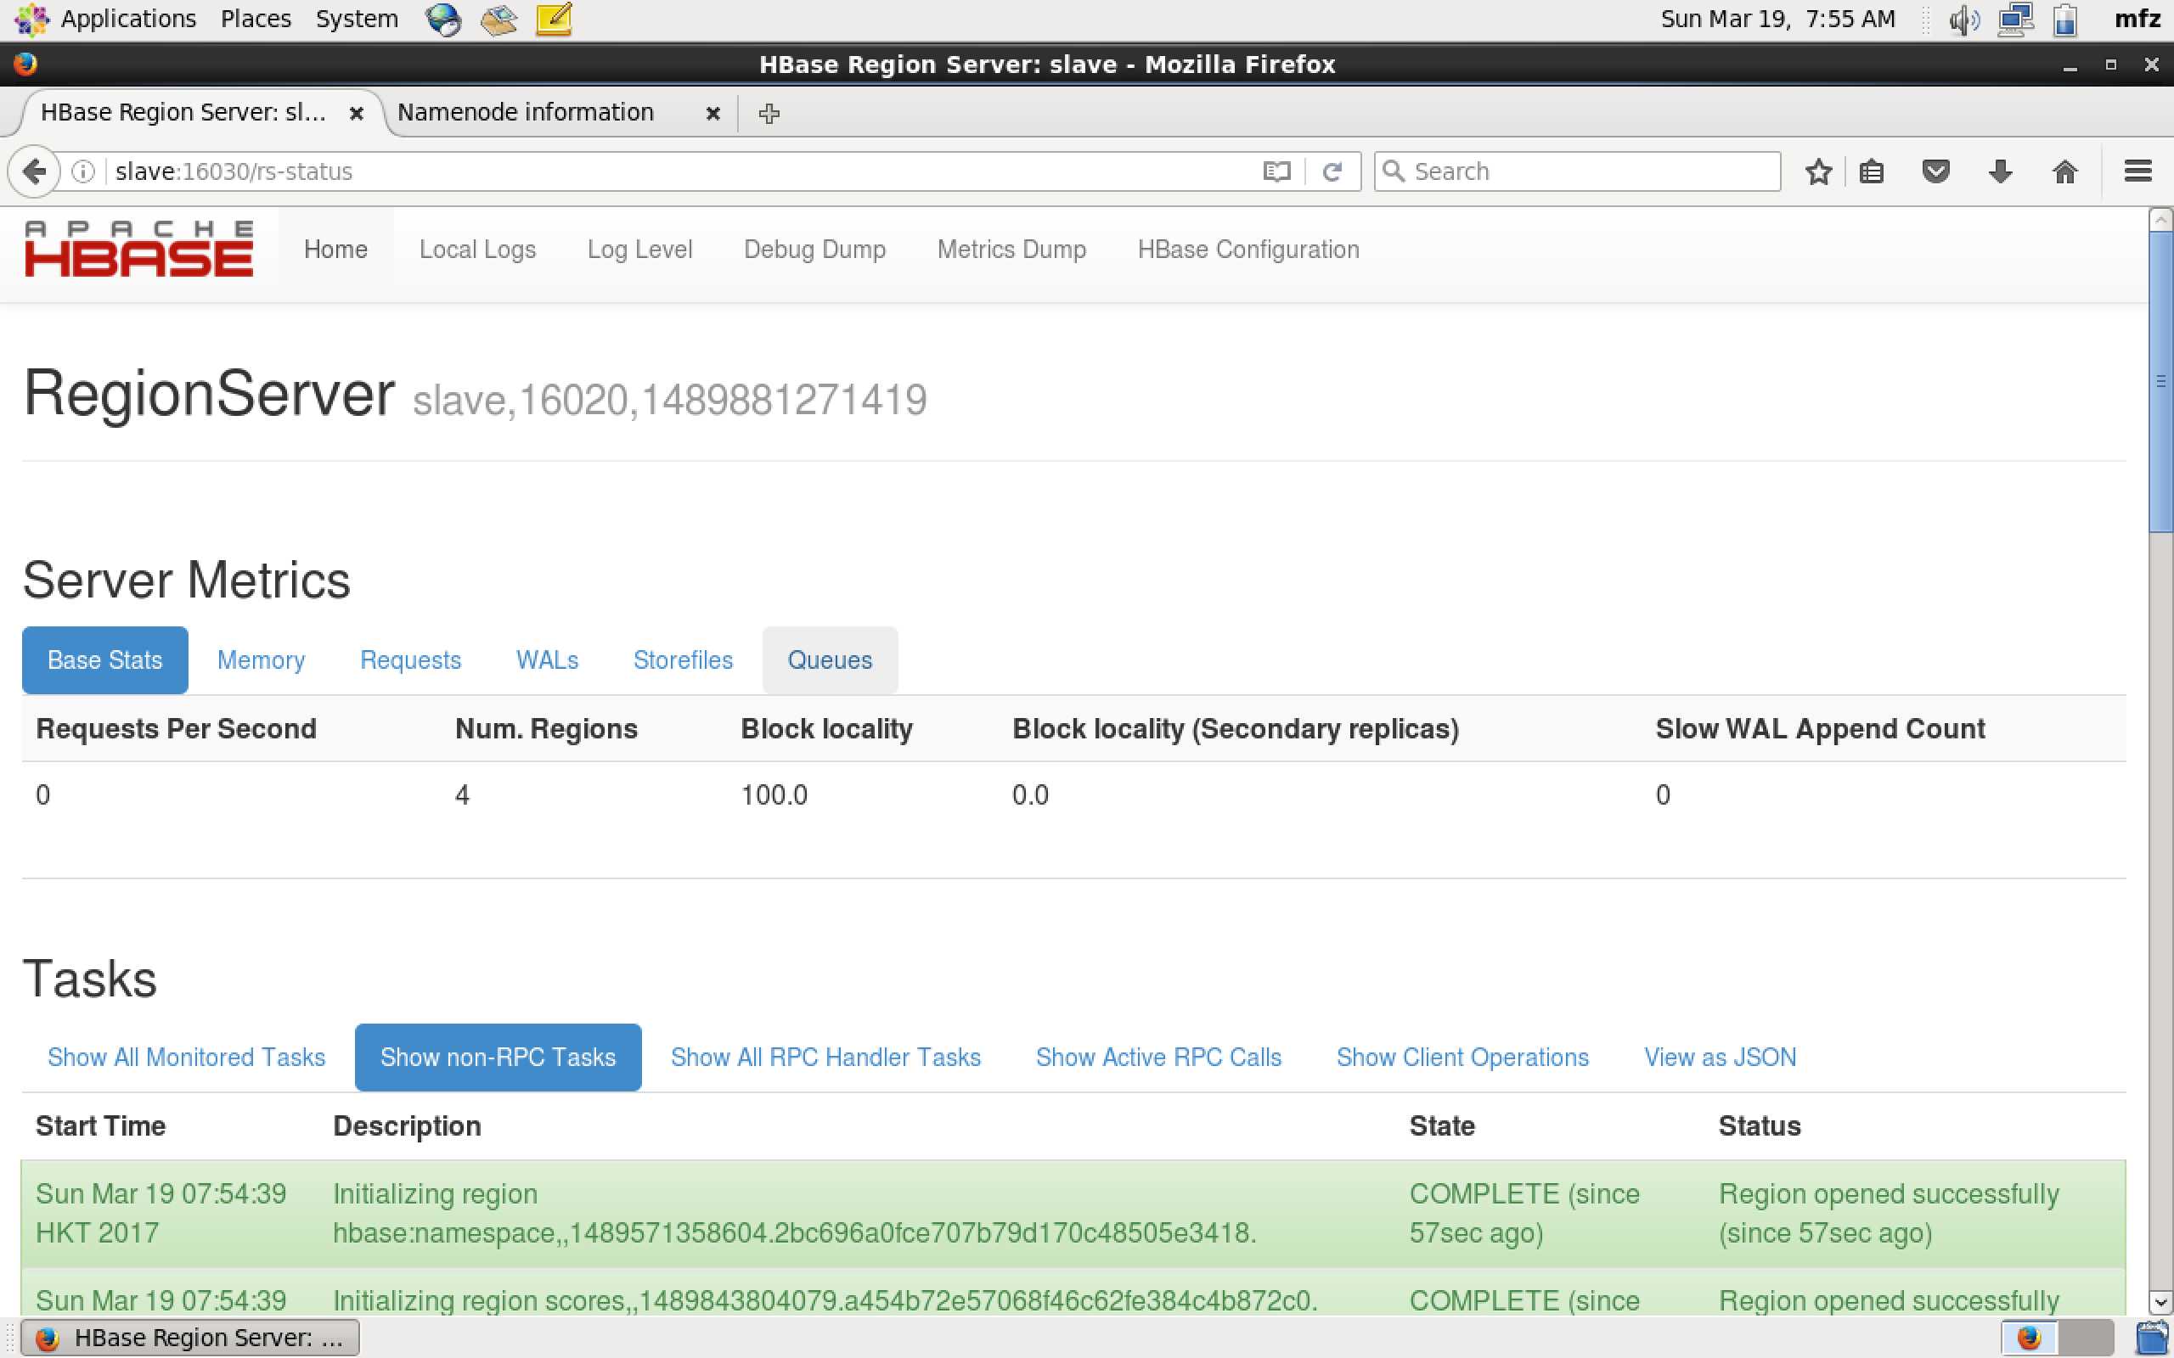Close the HBase Region Server tab
2174x1358 pixels.
[357, 113]
